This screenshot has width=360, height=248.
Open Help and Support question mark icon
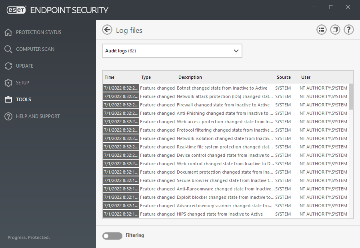click(8, 116)
